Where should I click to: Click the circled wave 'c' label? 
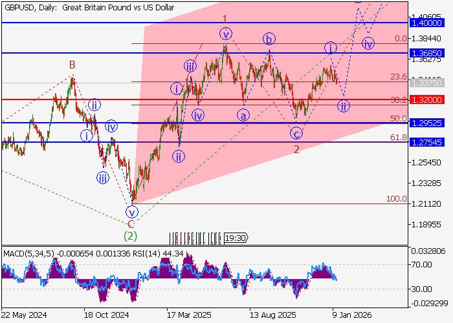pos(296,134)
